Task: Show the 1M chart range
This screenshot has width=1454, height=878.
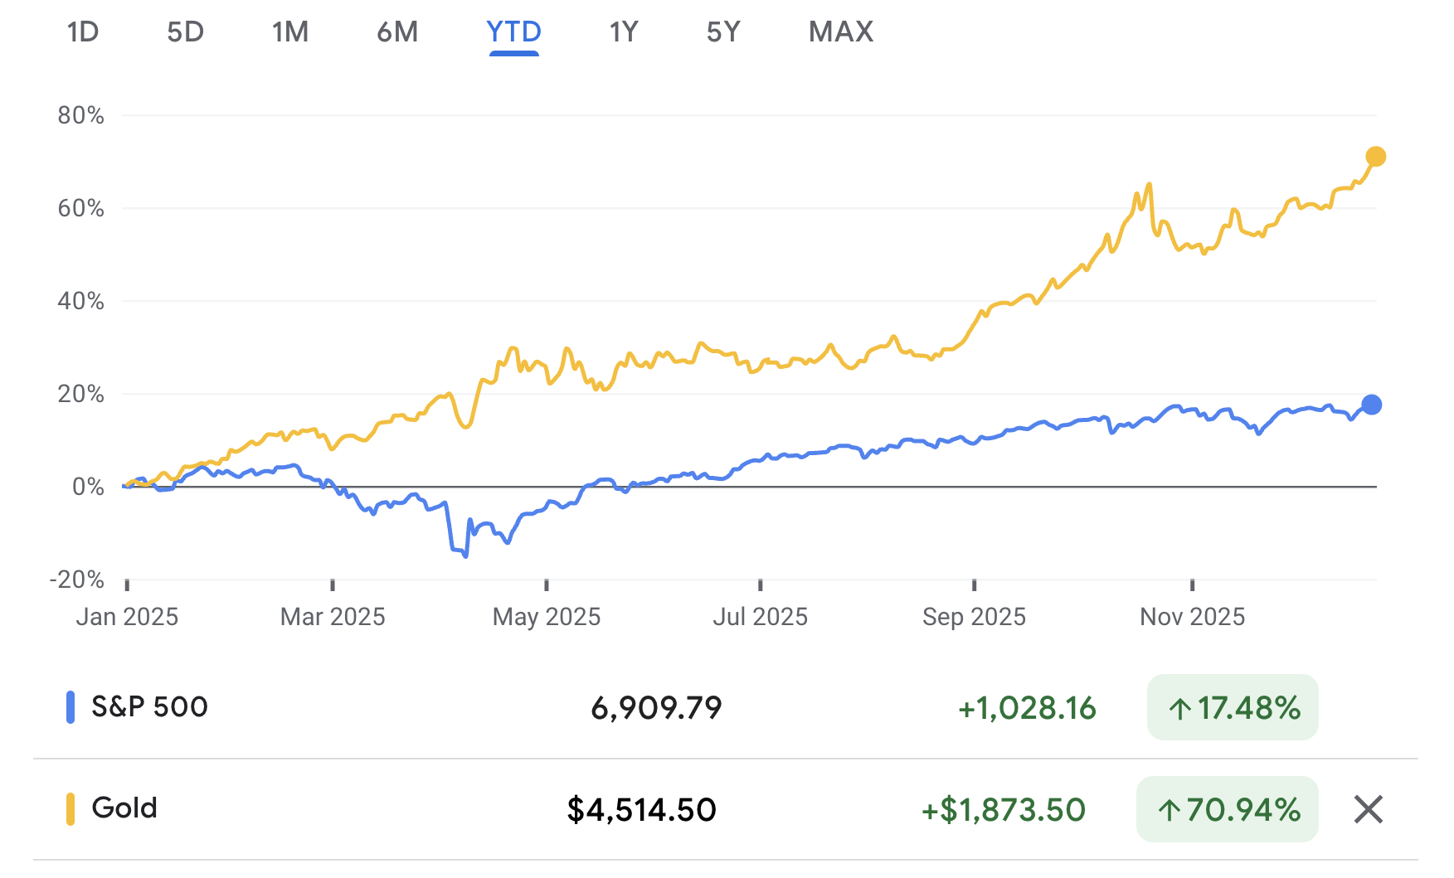Action: (290, 32)
